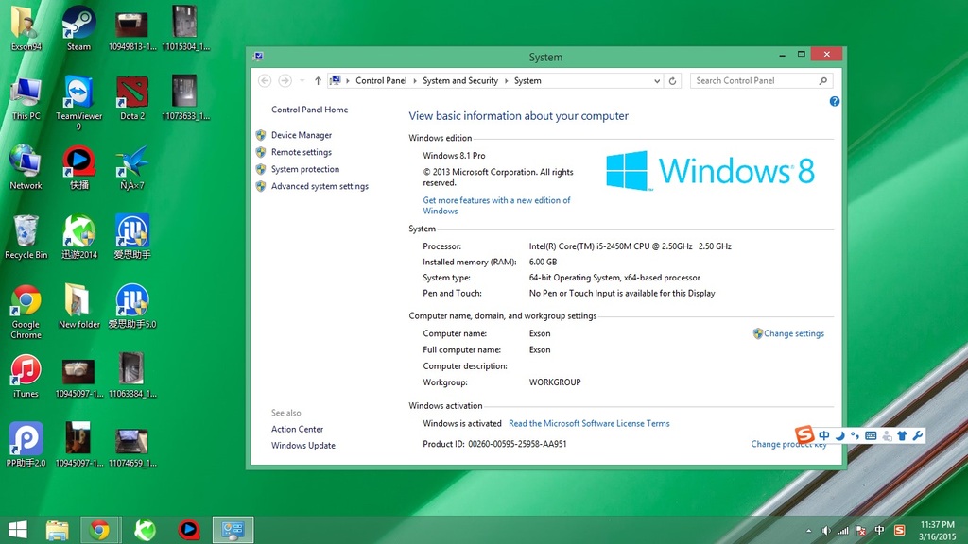Go to Control Panel Home

click(x=309, y=110)
